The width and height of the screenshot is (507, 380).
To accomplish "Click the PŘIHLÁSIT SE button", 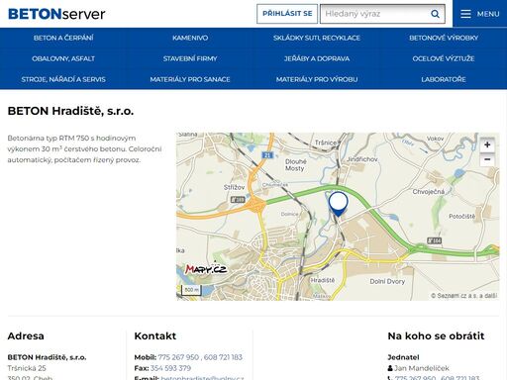I will point(287,14).
